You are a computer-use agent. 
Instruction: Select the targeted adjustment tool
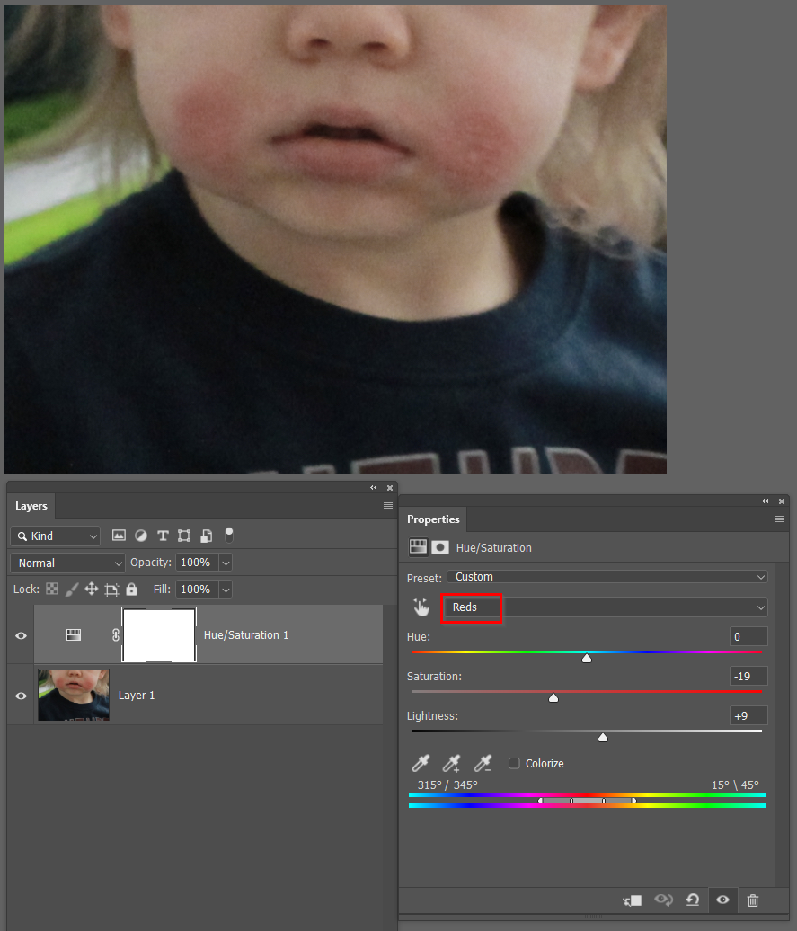(421, 607)
